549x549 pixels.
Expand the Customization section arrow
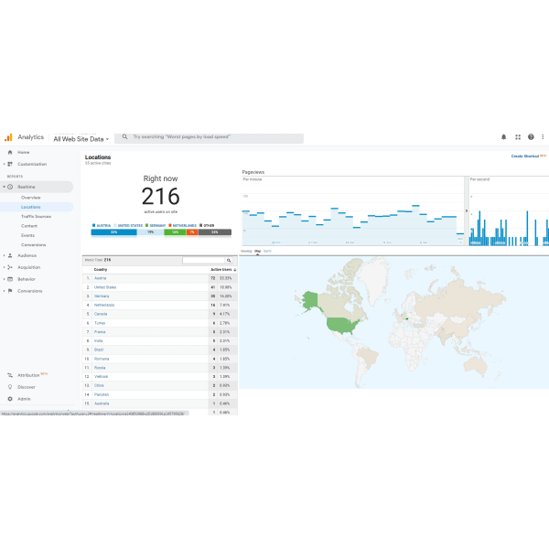[x=4, y=164]
